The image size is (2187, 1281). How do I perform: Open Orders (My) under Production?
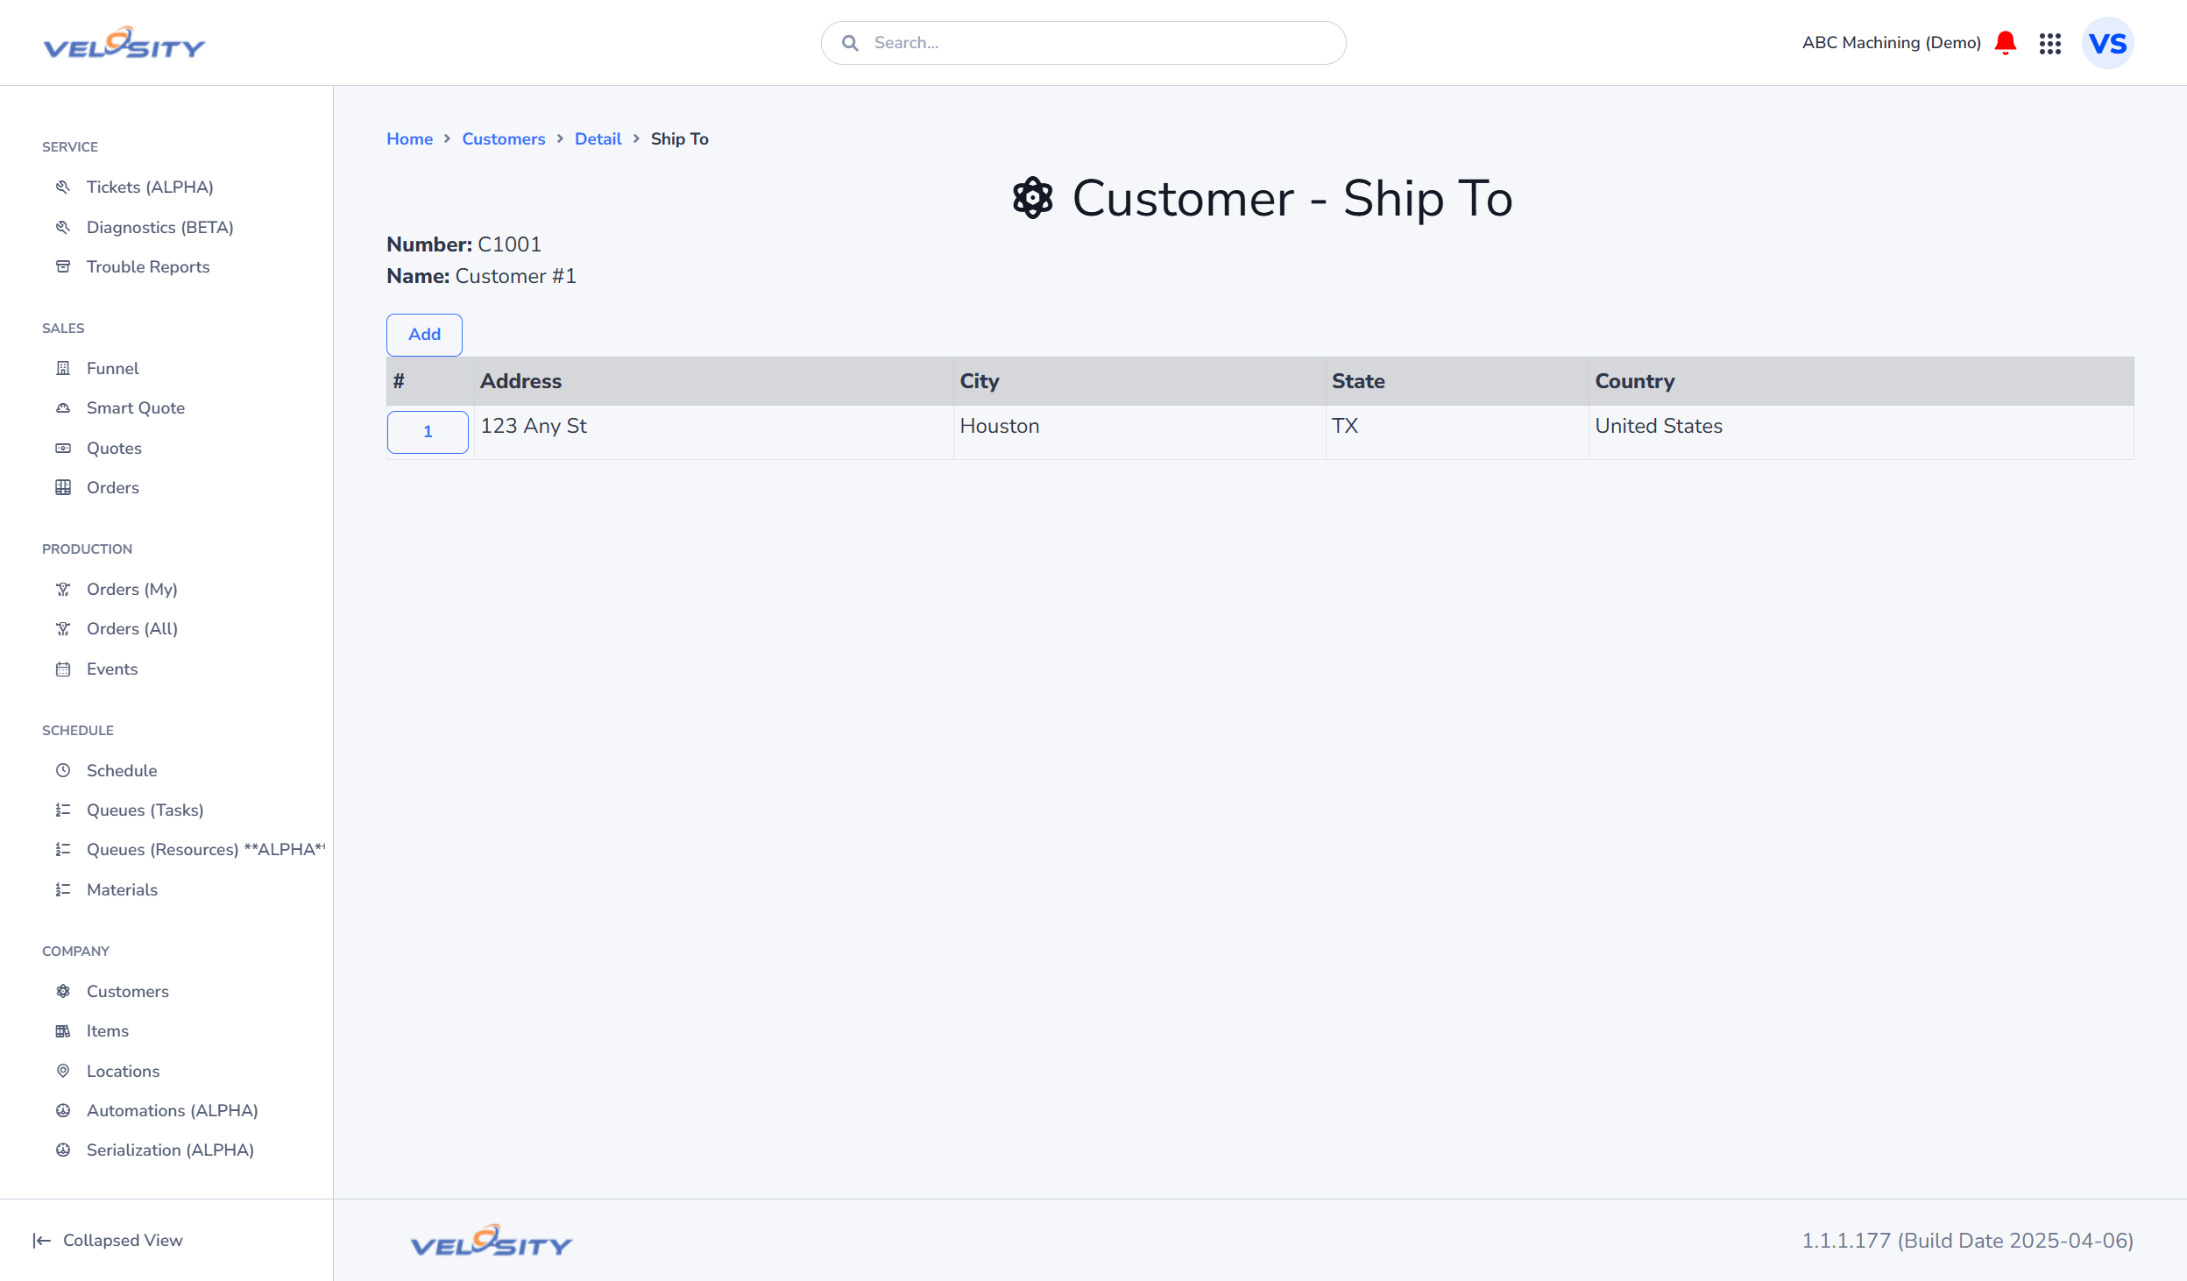tap(132, 589)
